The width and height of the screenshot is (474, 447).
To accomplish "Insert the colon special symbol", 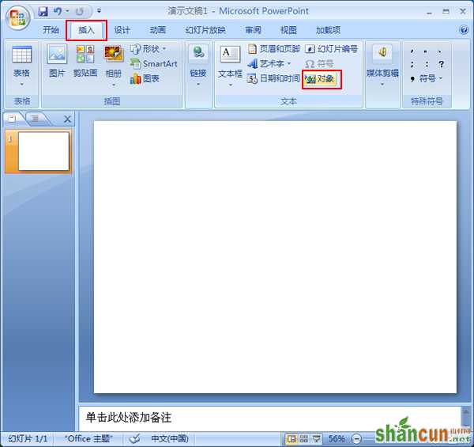I will pos(427,64).
